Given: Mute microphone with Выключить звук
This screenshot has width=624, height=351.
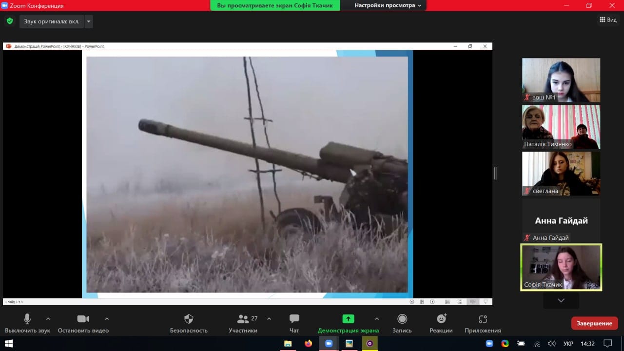Looking at the screenshot, I should (x=27, y=319).
